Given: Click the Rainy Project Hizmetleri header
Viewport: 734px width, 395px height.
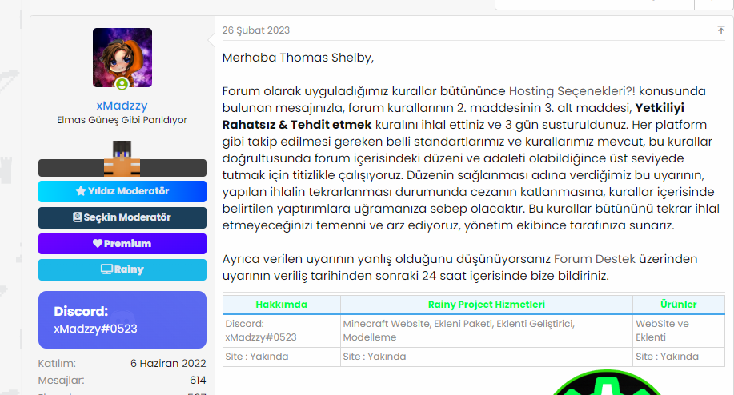Looking at the screenshot, I should point(487,305).
